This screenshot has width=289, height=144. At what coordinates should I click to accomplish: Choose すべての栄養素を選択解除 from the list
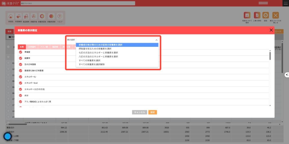click(93, 65)
